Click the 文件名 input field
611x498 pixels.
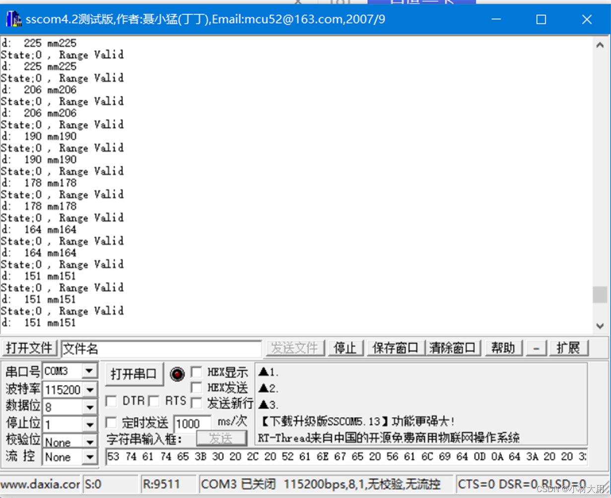[161, 349]
